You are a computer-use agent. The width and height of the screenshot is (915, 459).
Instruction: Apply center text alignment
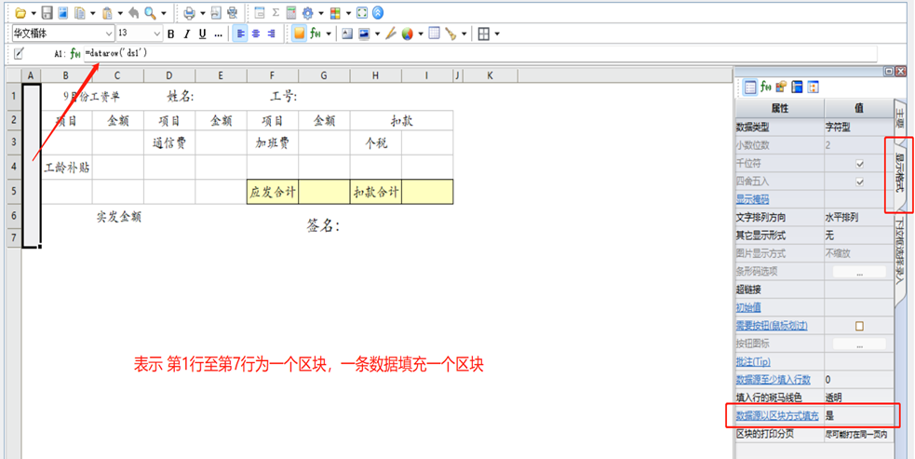pyautogui.click(x=255, y=34)
